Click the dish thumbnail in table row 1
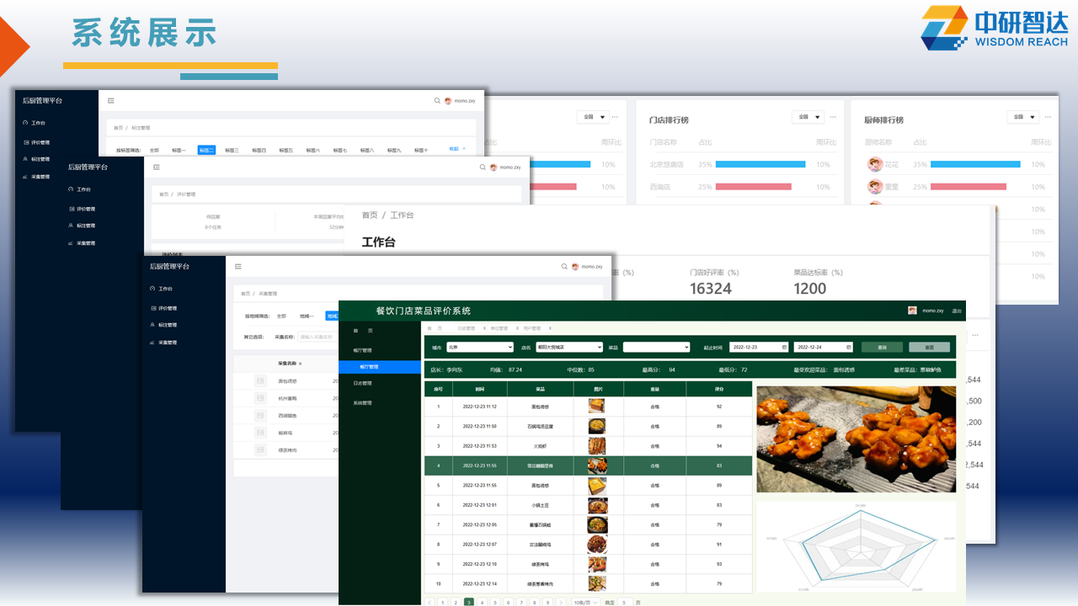 click(597, 407)
